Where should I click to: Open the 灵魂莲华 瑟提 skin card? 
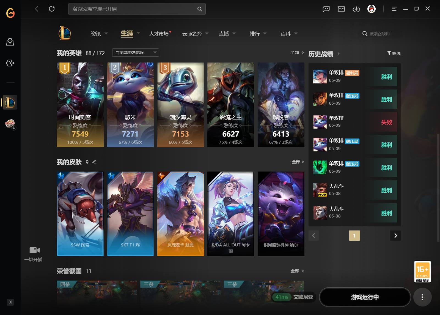coord(181,214)
